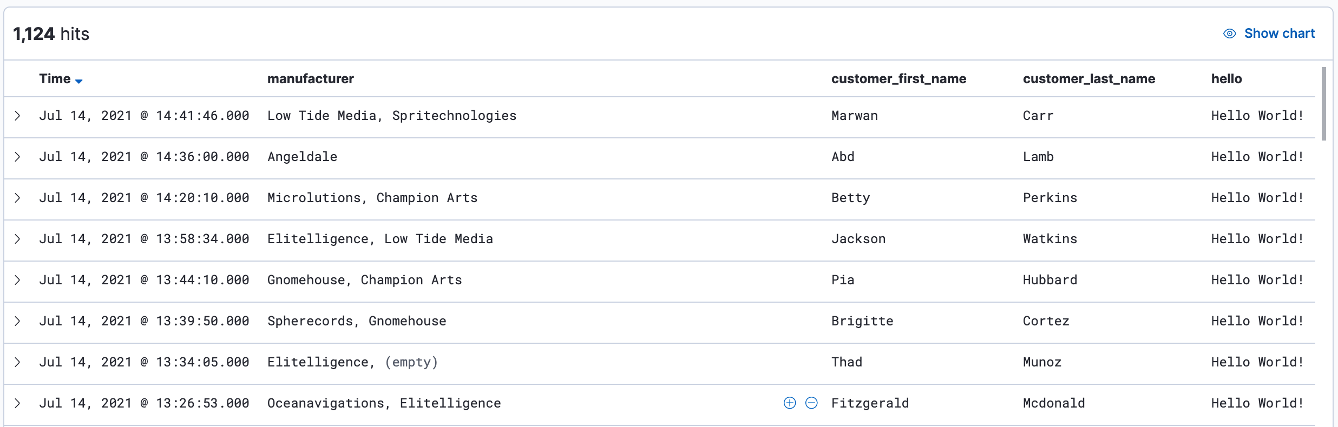The height and width of the screenshot is (427, 1338).
Task: Expand the Thad Munoz row
Action: click(x=18, y=362)
